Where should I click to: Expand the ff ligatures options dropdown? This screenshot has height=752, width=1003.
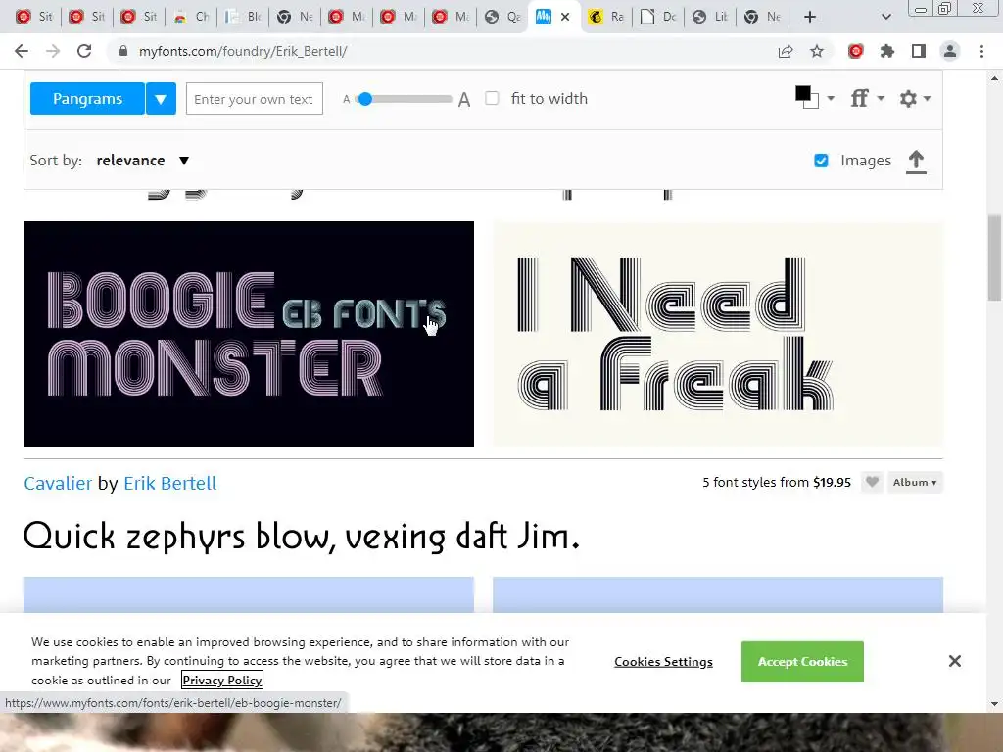coord(868,98)
